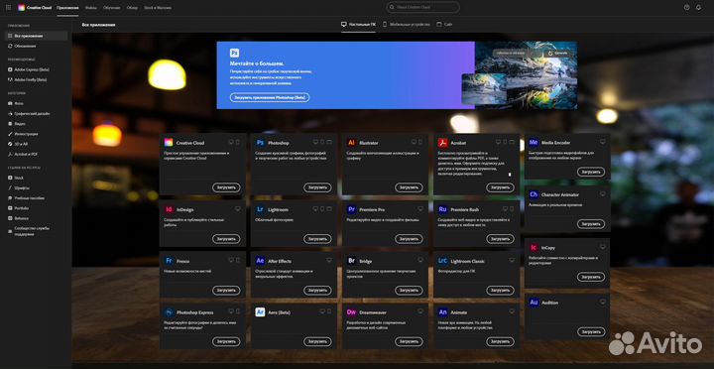Click the Illustrator Ai card icon

tap(351, 143)
